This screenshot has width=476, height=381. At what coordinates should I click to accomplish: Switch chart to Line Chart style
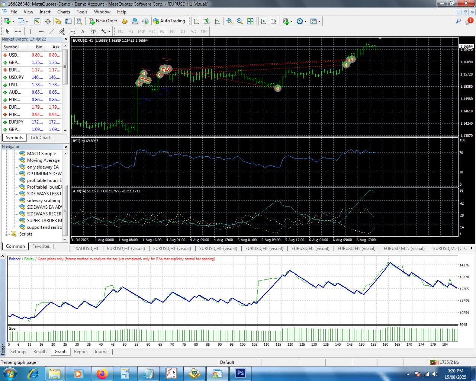pos(217,21)
